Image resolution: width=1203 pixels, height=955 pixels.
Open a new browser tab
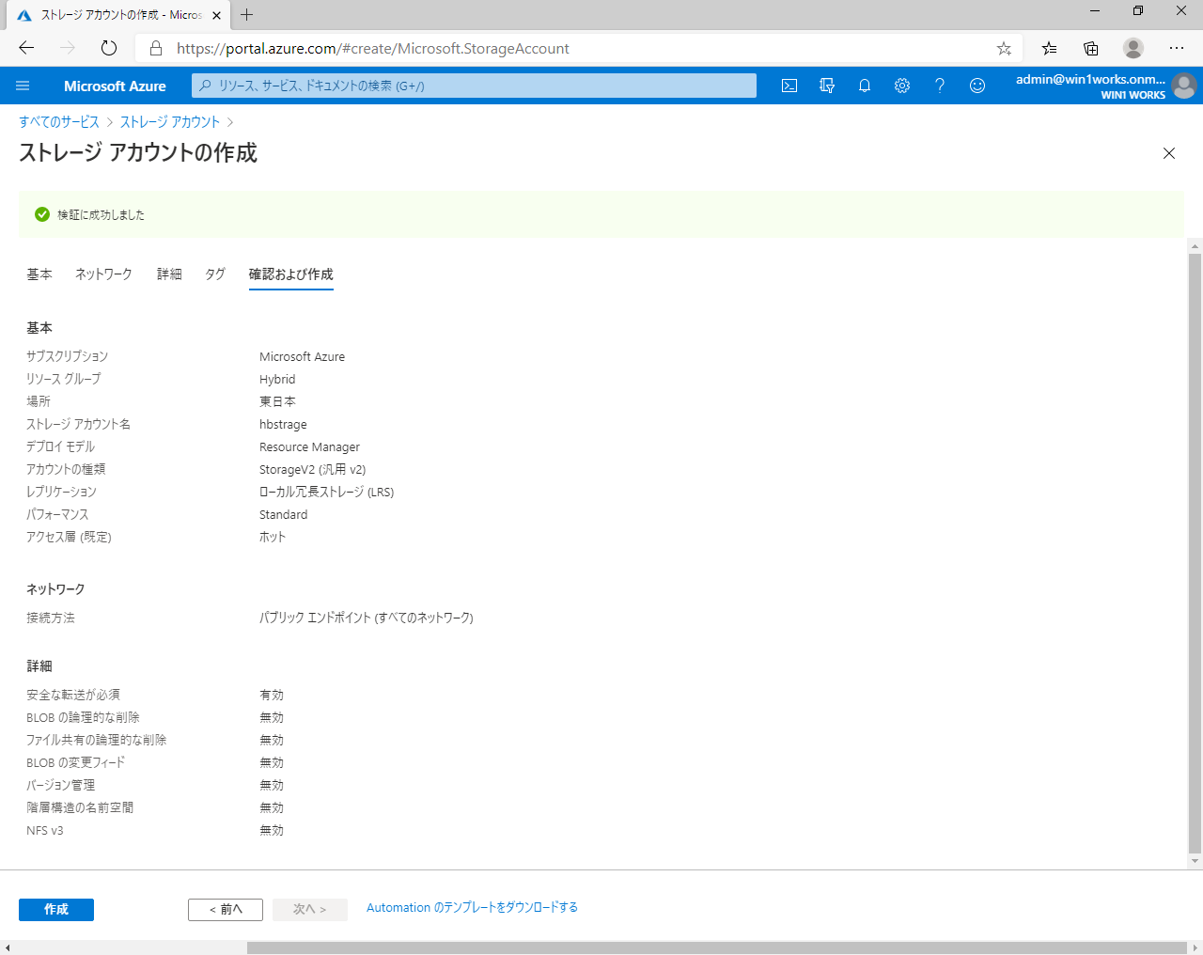[x=246, y=14]
